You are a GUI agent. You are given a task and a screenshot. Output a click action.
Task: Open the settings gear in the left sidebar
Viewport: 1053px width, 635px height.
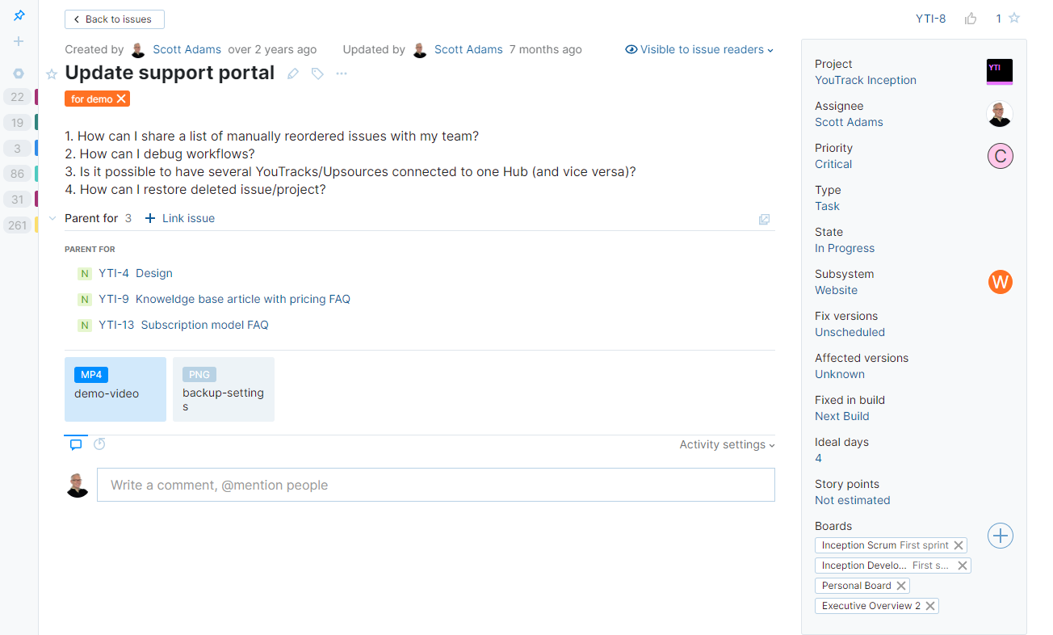(x=18, y=73)
